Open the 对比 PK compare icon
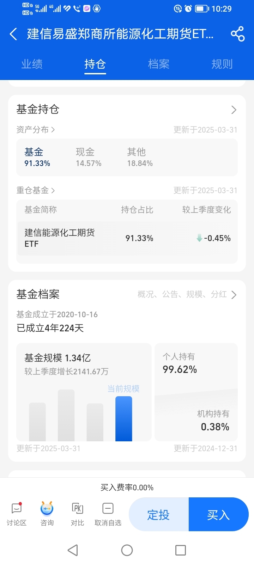The width and height of the screenshot is (254, 564). (x=77, y=514)
